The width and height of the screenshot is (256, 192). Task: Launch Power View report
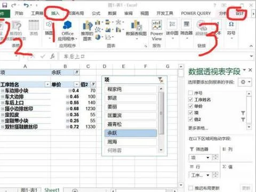click(x=156, y=31)
